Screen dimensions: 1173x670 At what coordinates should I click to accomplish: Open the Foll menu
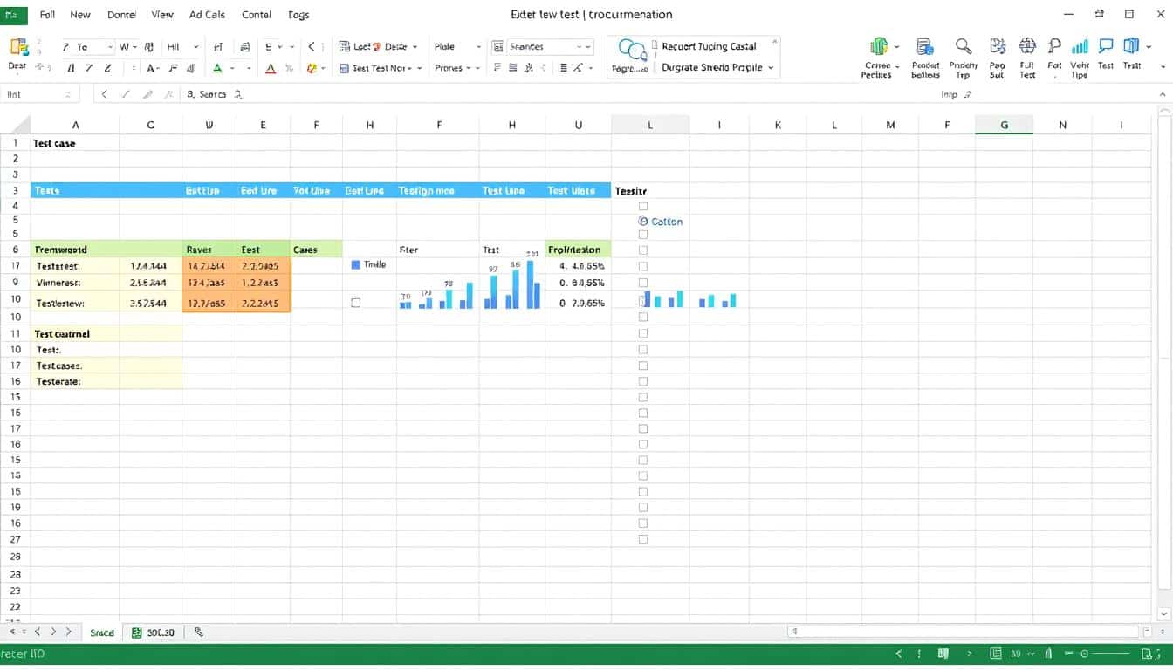47,15
